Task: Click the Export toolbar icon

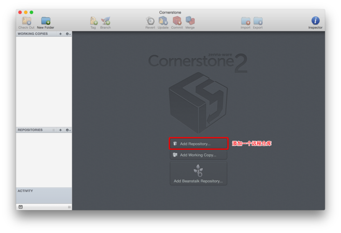Action: (258, 21)
